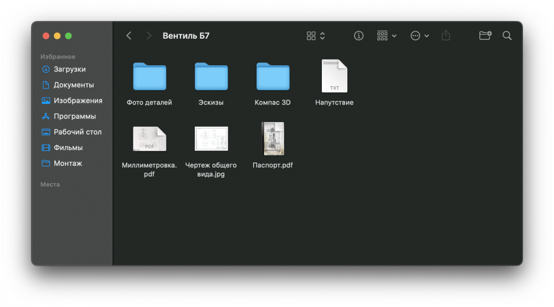Click the back navigation arrow
The height and width of the screenshot is (307, 554).
point(129,36)
